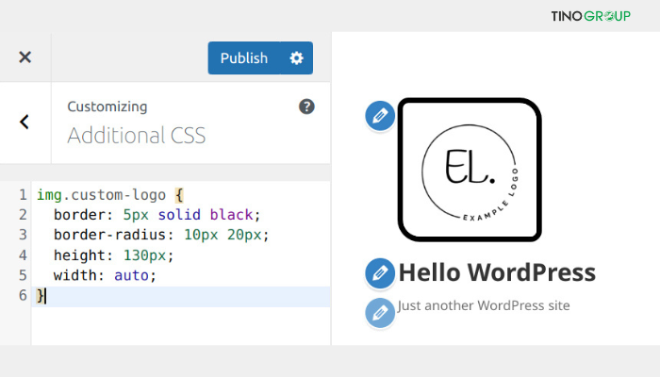
Task: Go back using the left chevron arrow
Action: [25, 122]
